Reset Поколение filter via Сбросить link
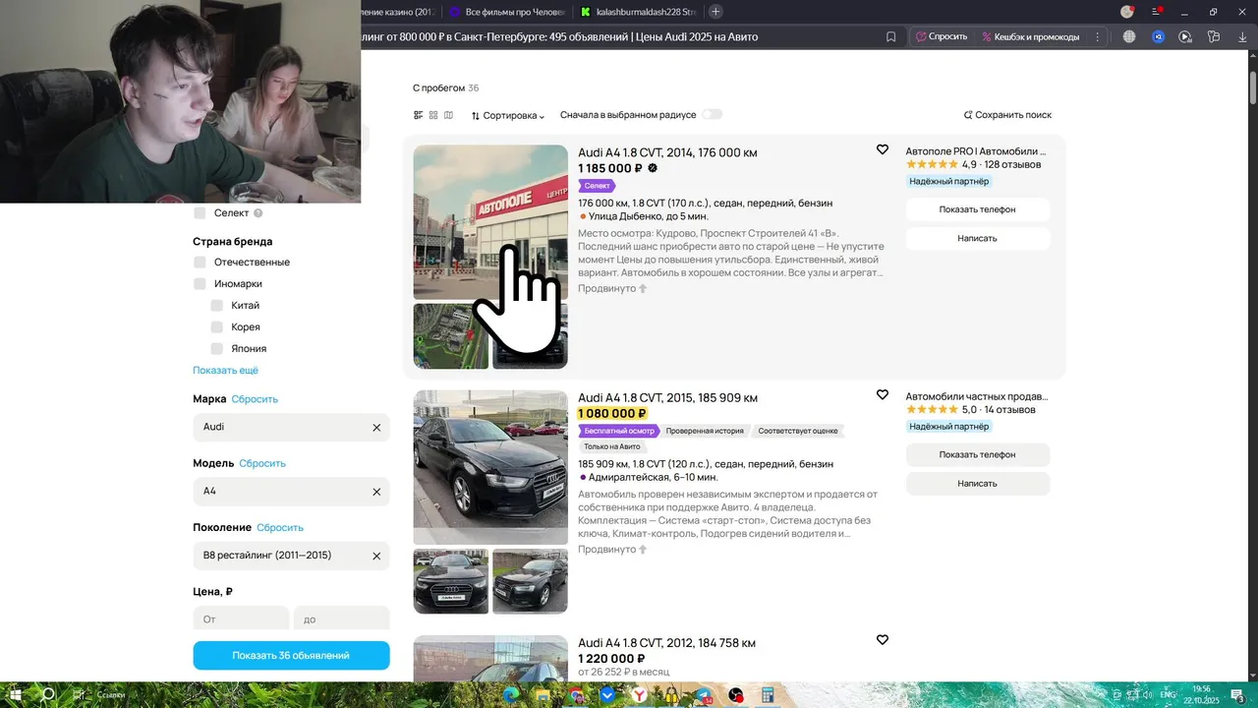The width and height of the screenshot is (1258, 708). (280, 528)
